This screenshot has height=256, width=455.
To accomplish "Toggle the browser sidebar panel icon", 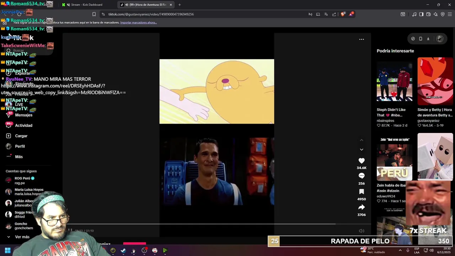I will click(421, 14).
